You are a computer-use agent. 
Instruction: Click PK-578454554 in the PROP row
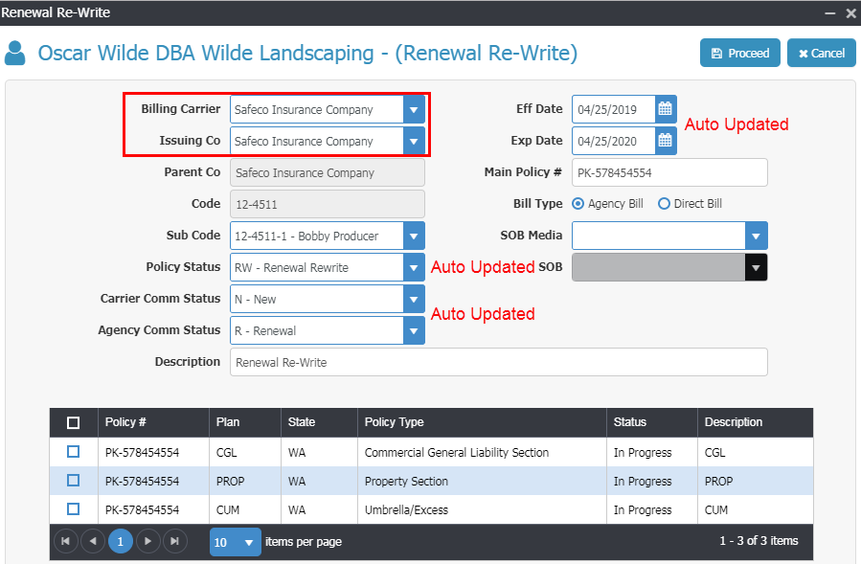click(x=142, y=481)
